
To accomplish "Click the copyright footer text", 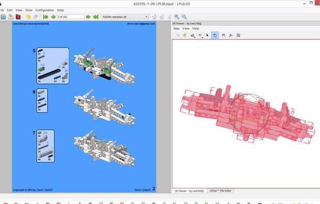I will coord(33,190).
